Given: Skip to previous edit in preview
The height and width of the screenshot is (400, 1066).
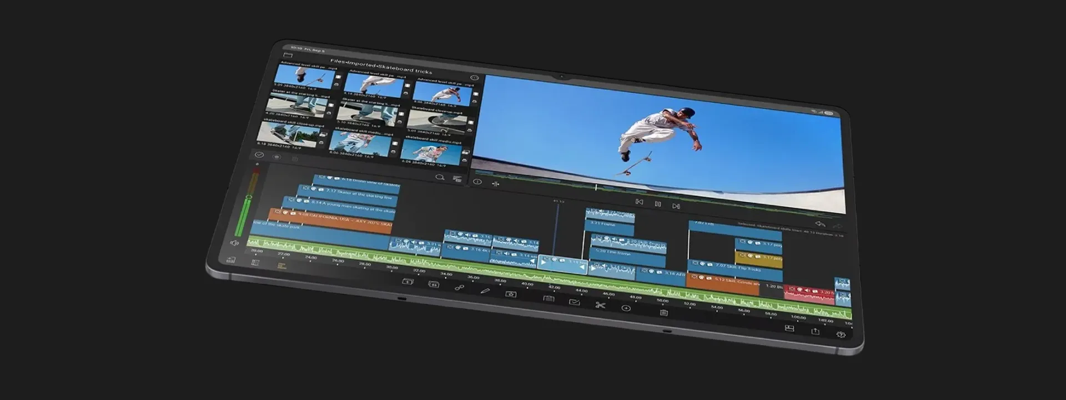Looking at the screenshot, I should coord(639,202).
